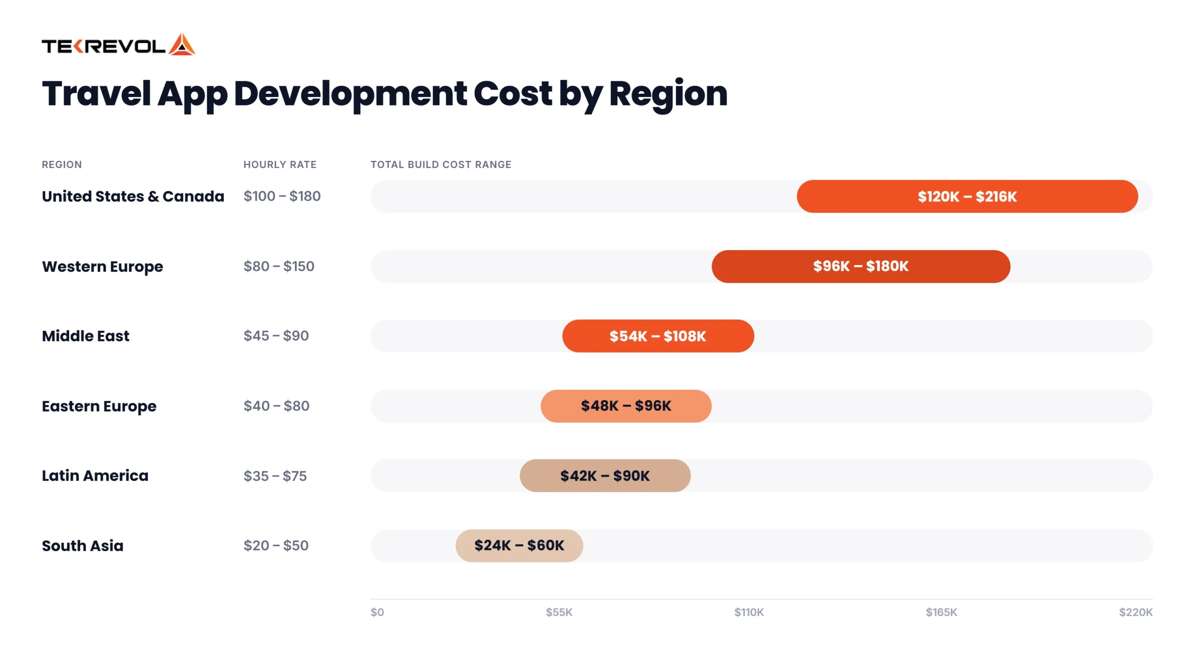Image resolution: width=1195 pixels, height=672 pixels.
Task: Click the $40 – $80 hourly rate
Action: coord(276,406)
